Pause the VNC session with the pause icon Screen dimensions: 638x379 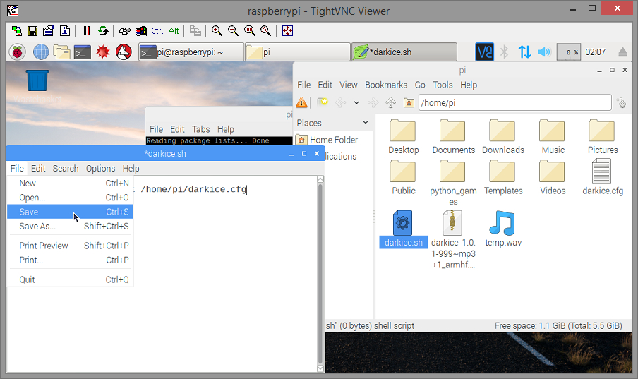87,31
